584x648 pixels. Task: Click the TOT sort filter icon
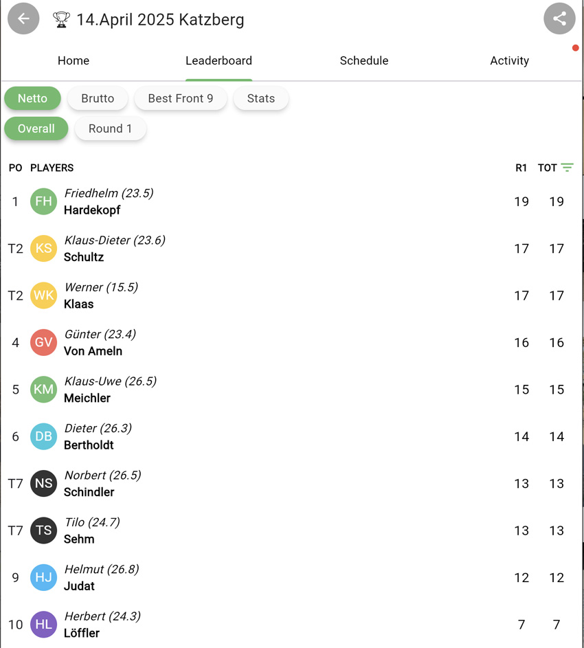point(567,168)
